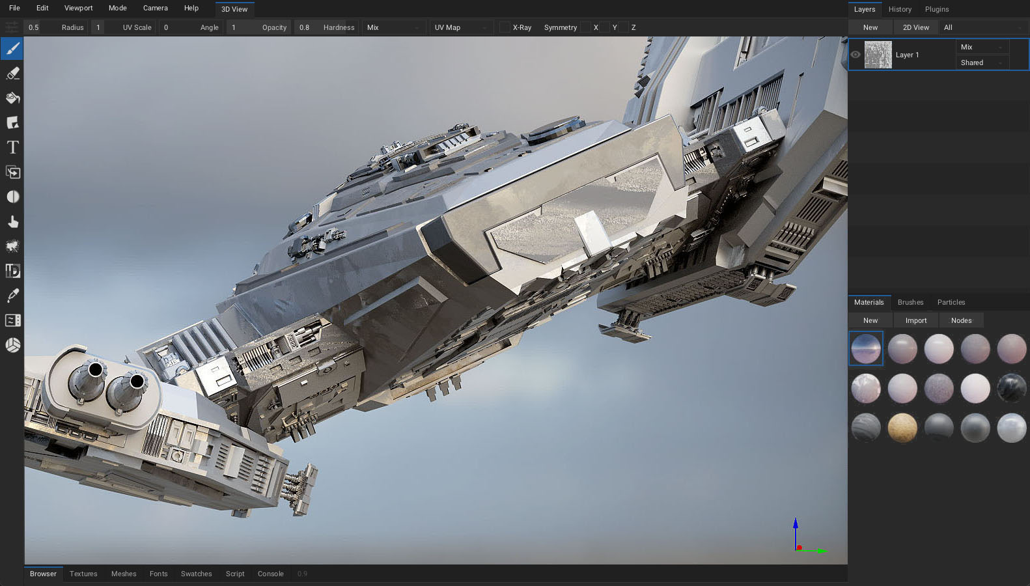1030x586 pixels.
Task: Hide Layer 1 with eye icon
Action: coord(856,55)
